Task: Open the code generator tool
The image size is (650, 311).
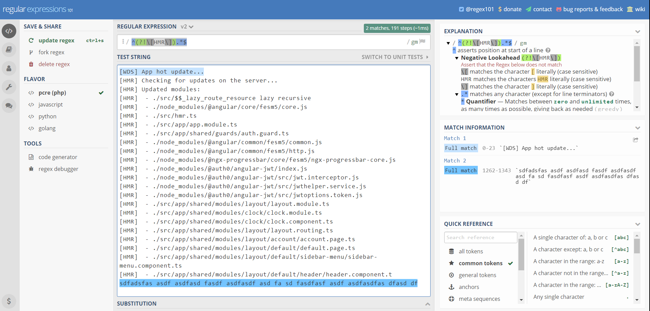Action: [58, 157]
